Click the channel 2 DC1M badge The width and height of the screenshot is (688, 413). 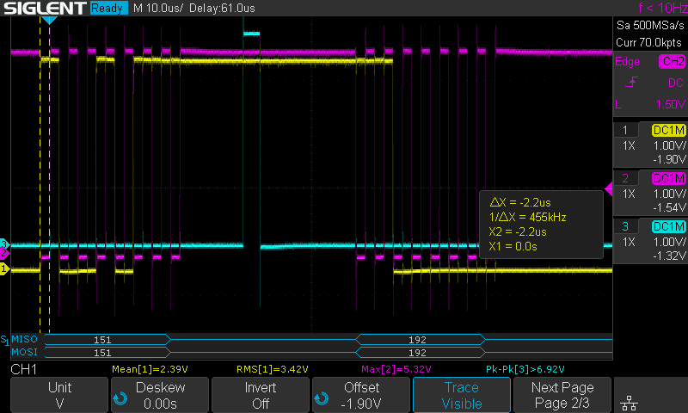669,179
